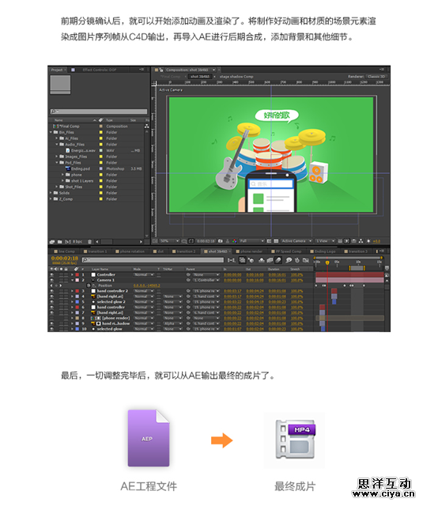Switch to the Ending Logo timeline tab
The height and width of the screenshot is (506, 438).
325,251
